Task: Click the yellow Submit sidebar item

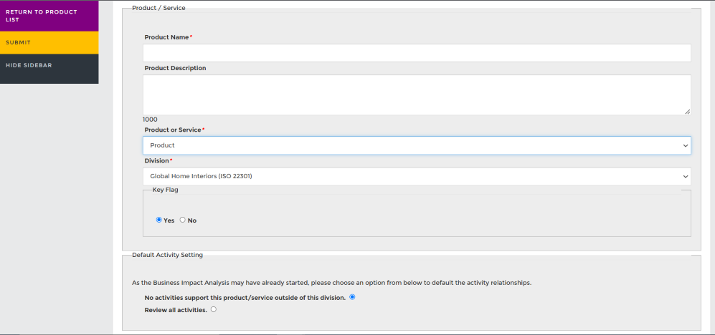Action: point(49,43)
